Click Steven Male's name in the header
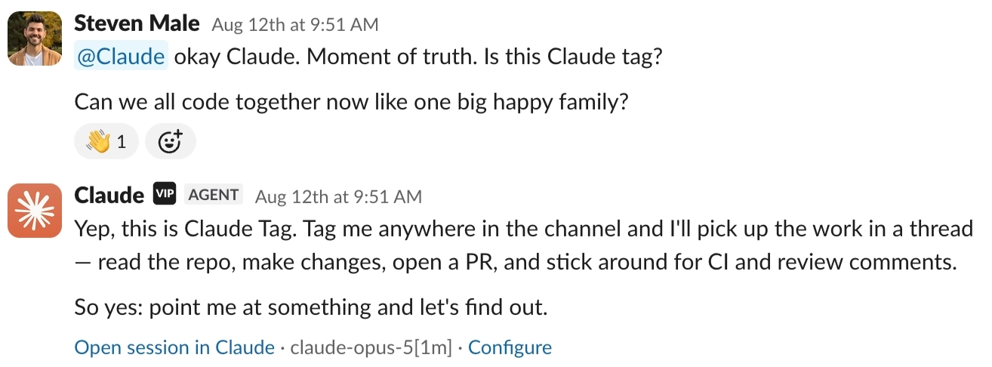The height and width of the screenshot is (367, 992). point(137,23)
